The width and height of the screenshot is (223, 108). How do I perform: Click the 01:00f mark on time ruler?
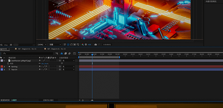[x=95, y=54]
